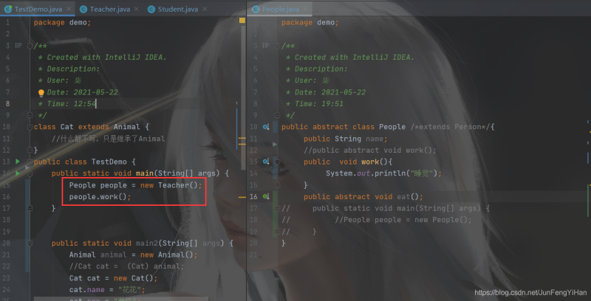Show subclasses via gutter icon beside People class

click(x=266, y=127)
